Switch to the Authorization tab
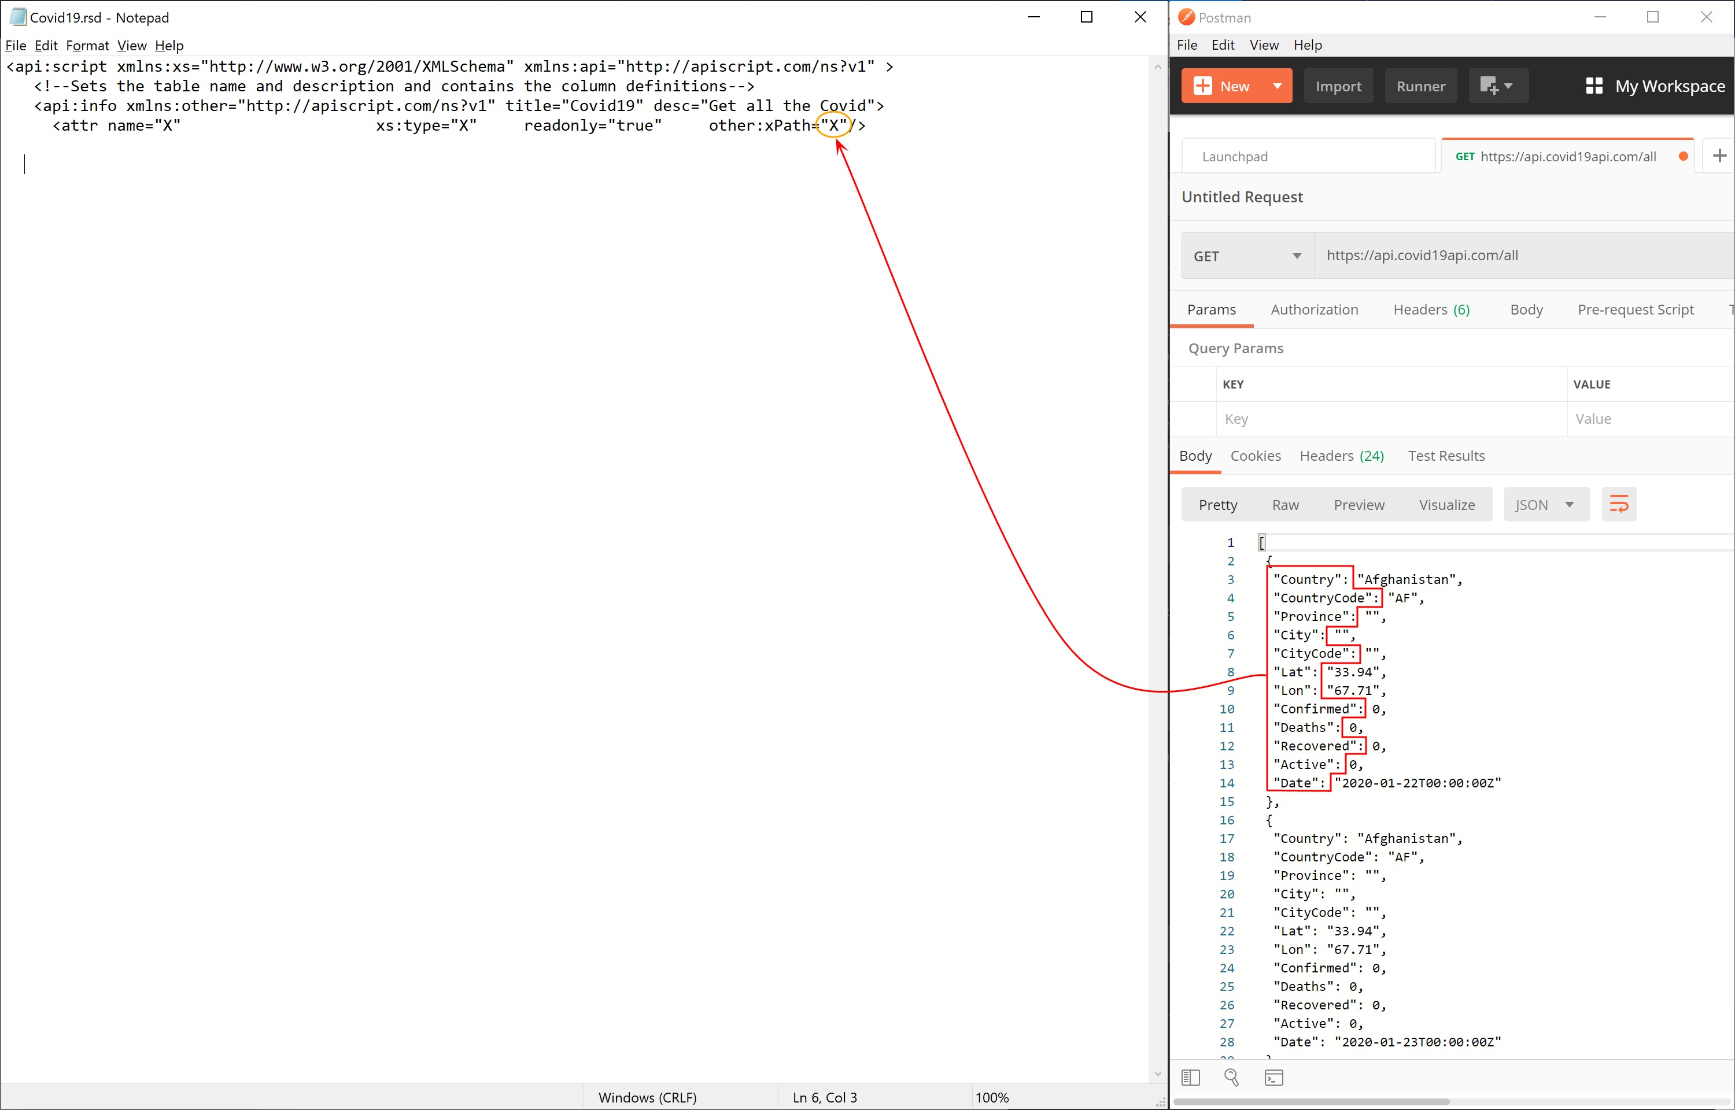This screenshot has width=1735, height=1110. click(x=1313, y=309)
